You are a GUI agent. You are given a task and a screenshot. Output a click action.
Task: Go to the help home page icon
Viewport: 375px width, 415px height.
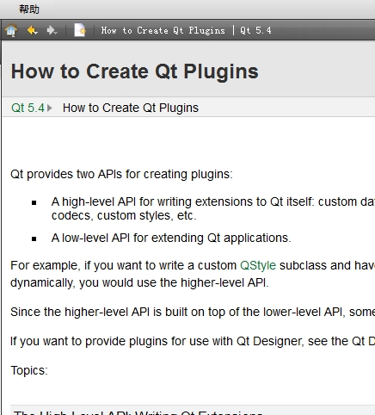tap(11, 30)
